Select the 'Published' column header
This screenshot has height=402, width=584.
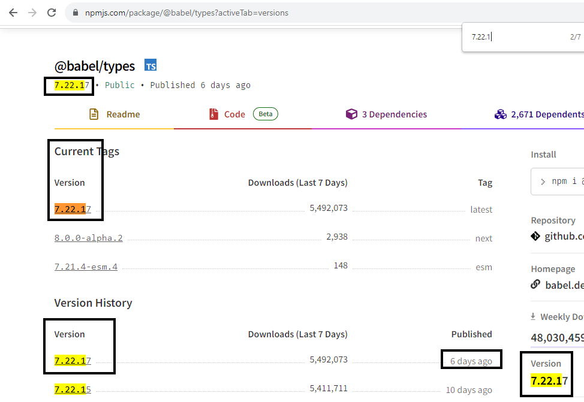click(x=471, y=334)
